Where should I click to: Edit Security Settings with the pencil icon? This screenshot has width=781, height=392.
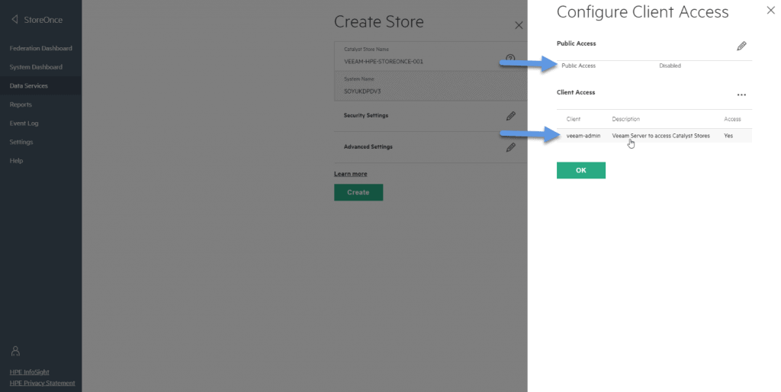510,116
